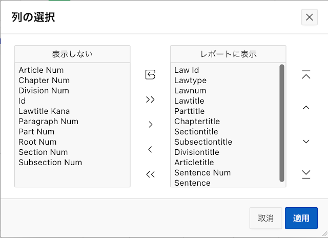Click the single move right arrow
This screenshot has height=238, width=328.
150,125
